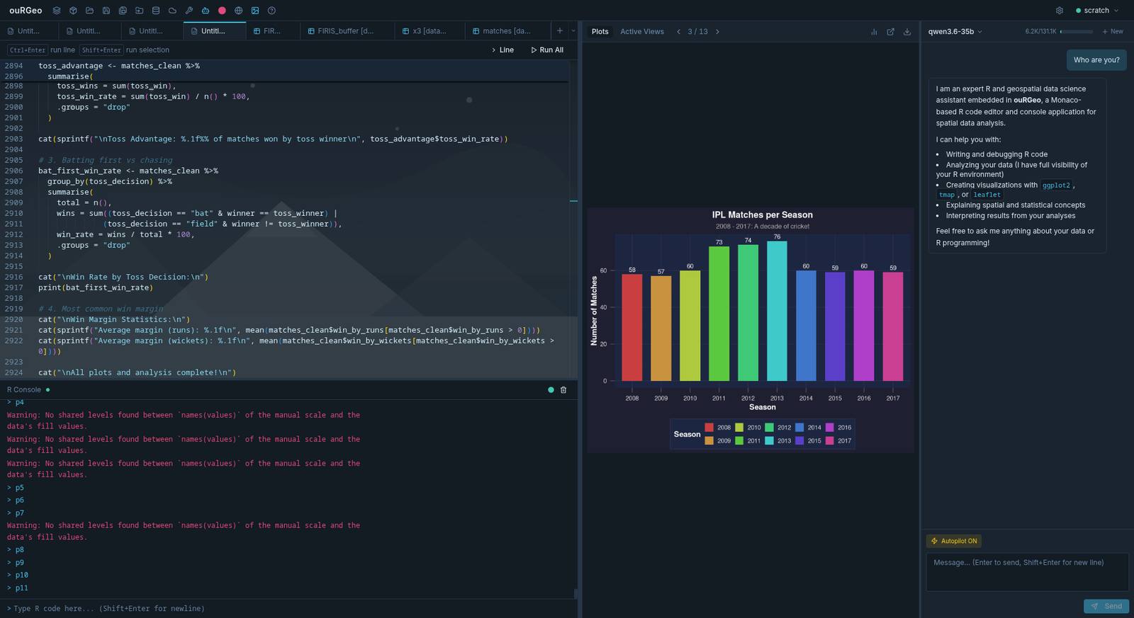Click the 2008 red legend swatch
This screenshot has height=618, width=1134.
coord(709,428)
